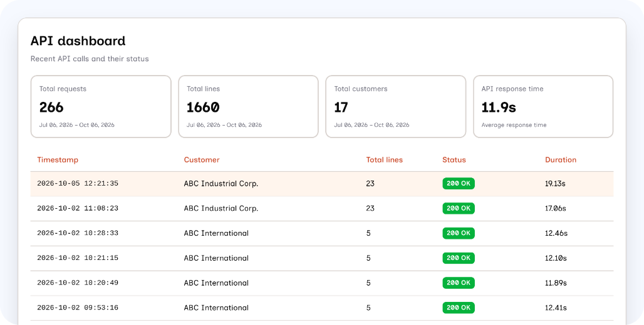Select timestamp 2026-10-02 10:21:15
This screenshot has height=325, width=644.
[78, 258]
